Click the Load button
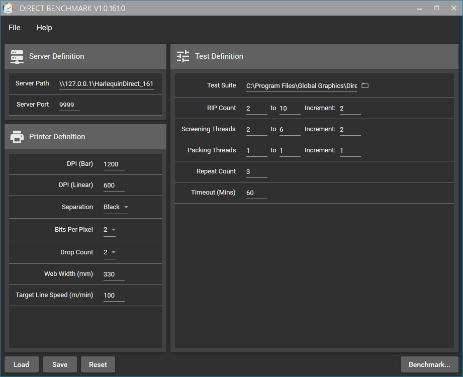 click(22, 364)
